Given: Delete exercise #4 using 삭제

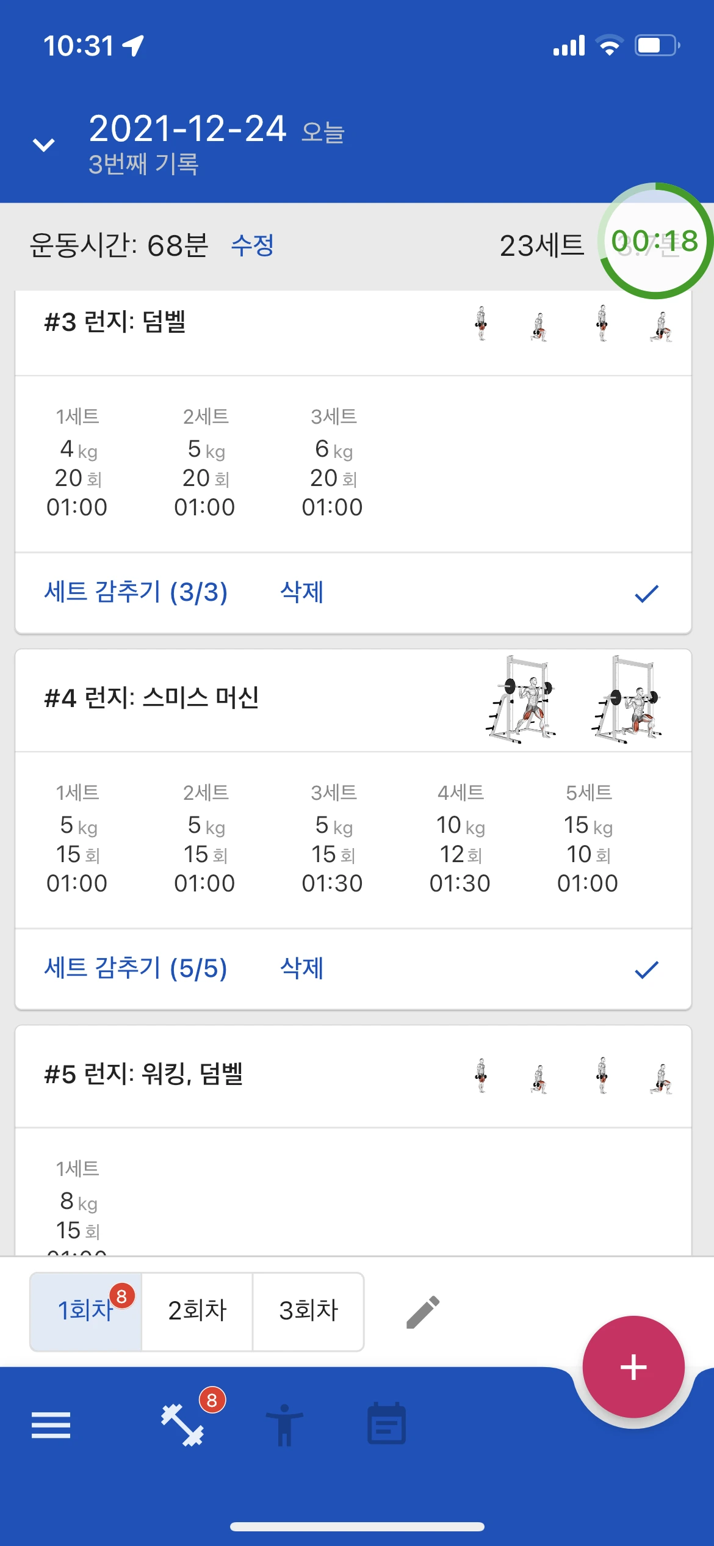Looking at the screenshot, I should (x=301, y=968).
